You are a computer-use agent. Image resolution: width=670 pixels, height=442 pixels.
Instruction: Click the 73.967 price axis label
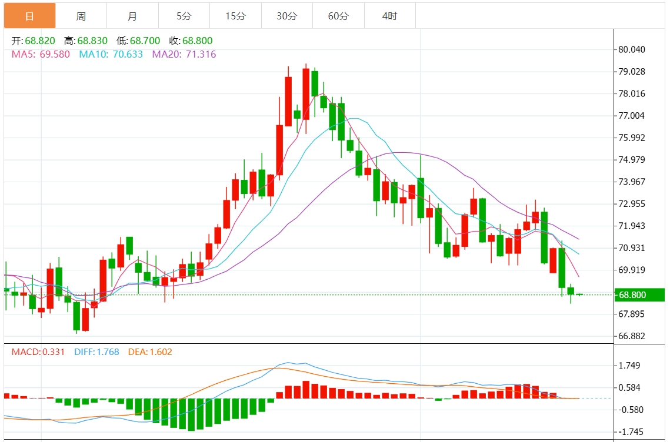point(632,182)
